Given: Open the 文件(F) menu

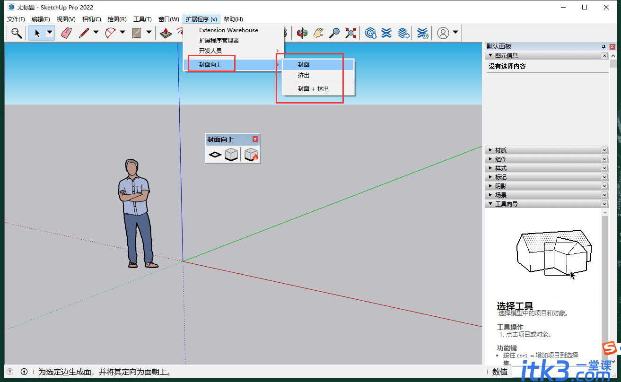Looking at the screenshot, I should (x=16, y=19).
